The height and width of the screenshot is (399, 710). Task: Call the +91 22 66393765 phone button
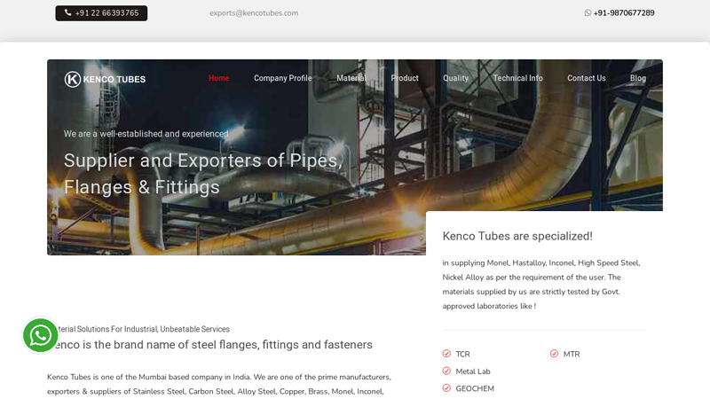(x=101, y=13)
